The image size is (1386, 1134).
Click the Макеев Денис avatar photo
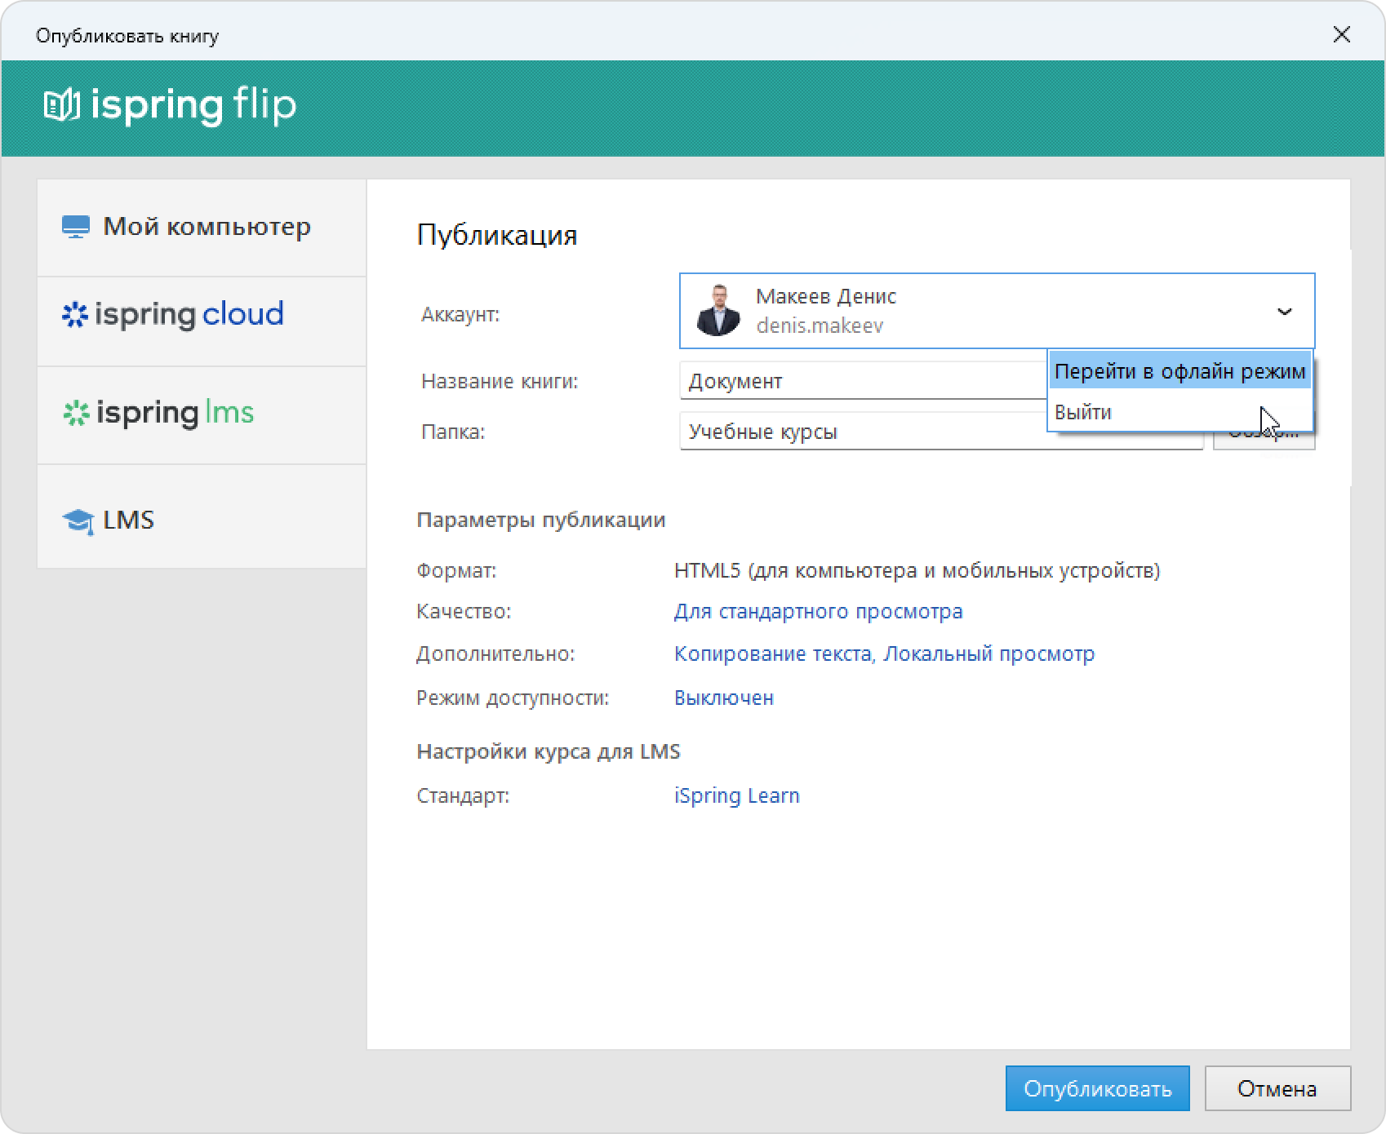717,310
